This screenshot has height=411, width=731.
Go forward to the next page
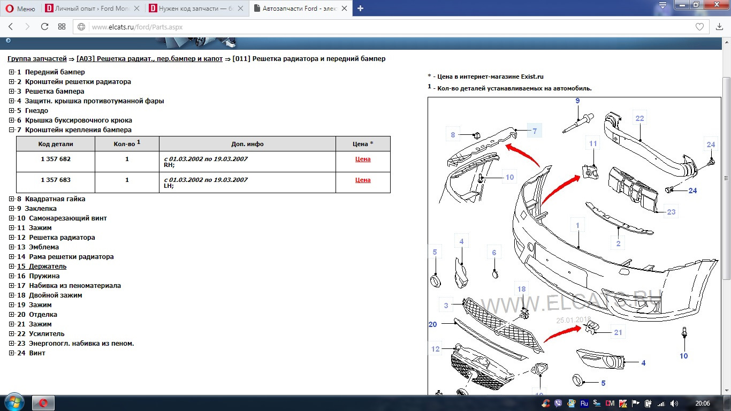point(27,27)
